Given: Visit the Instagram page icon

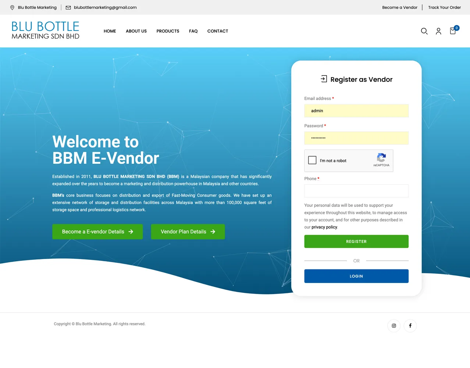Looking at the screenshot, I should [x=394, y=326].
